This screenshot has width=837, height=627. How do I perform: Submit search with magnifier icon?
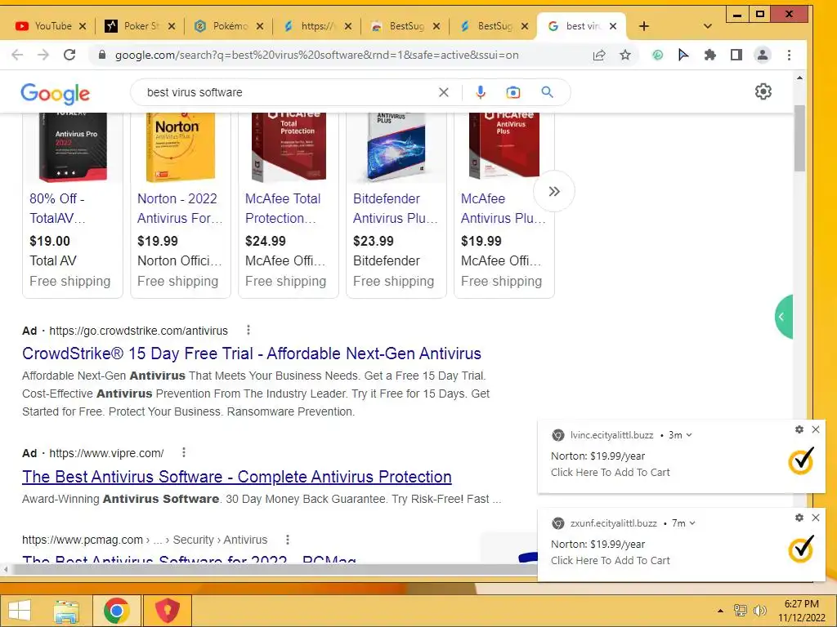547,92
